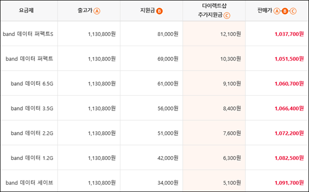Click the filled B icon in 판매가 header
Screen dimensions: 309x192
(x=285, y=11)
